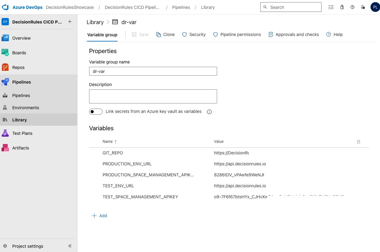The width and height of the screenshot is (380, 252).
Task: Click the Library breadcrumb link
Action: (x=95, y=22)
